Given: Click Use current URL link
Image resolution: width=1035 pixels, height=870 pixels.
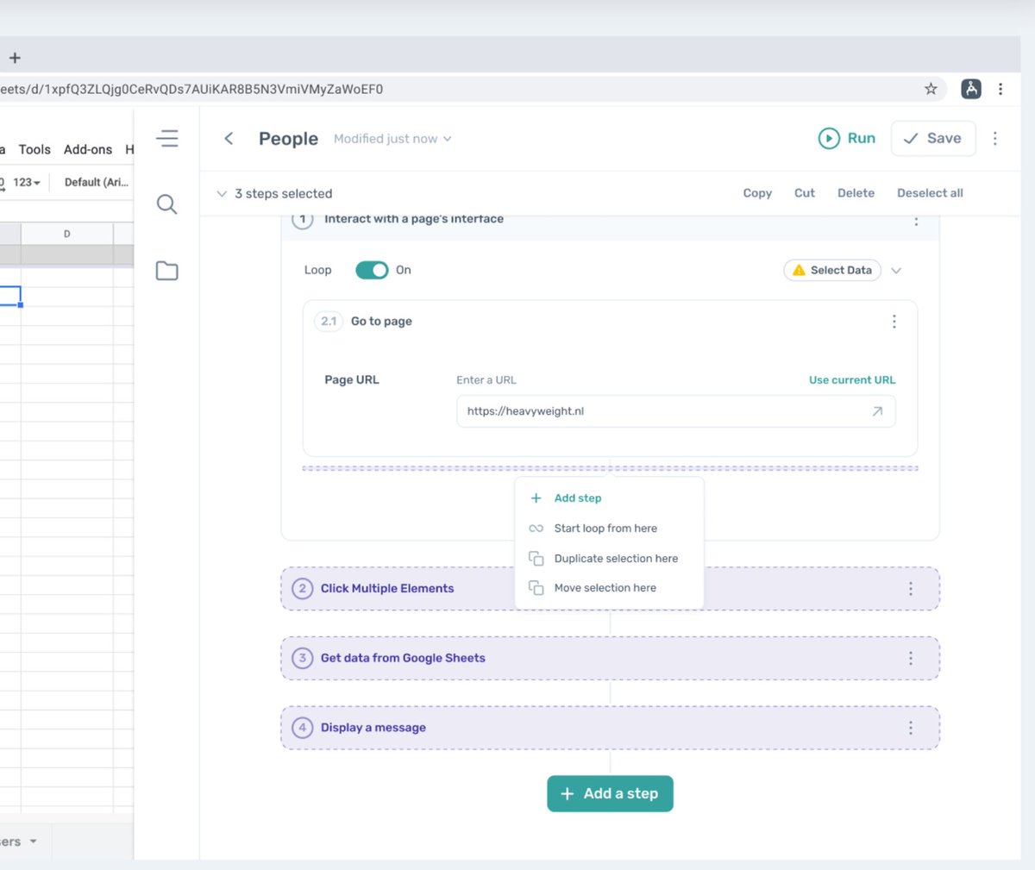Looking at the screenshot, I should click(852, 379).
